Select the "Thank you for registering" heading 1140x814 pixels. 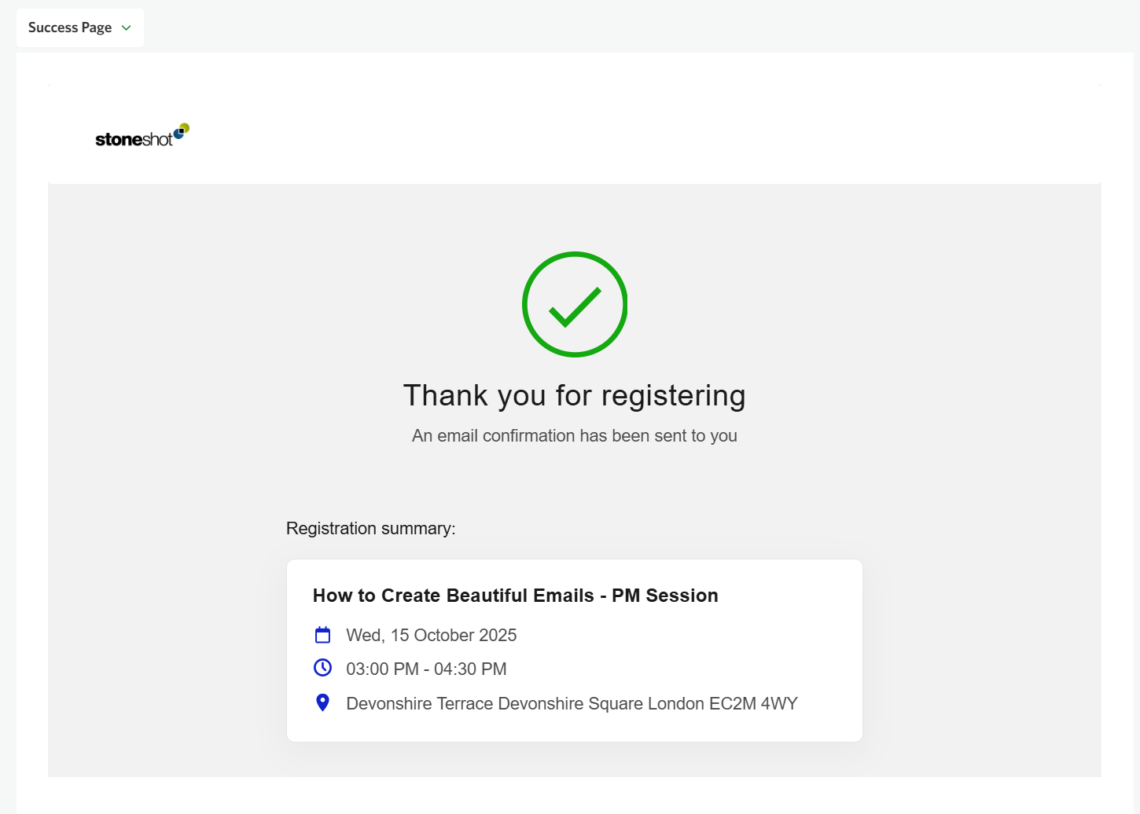point(574,395)
